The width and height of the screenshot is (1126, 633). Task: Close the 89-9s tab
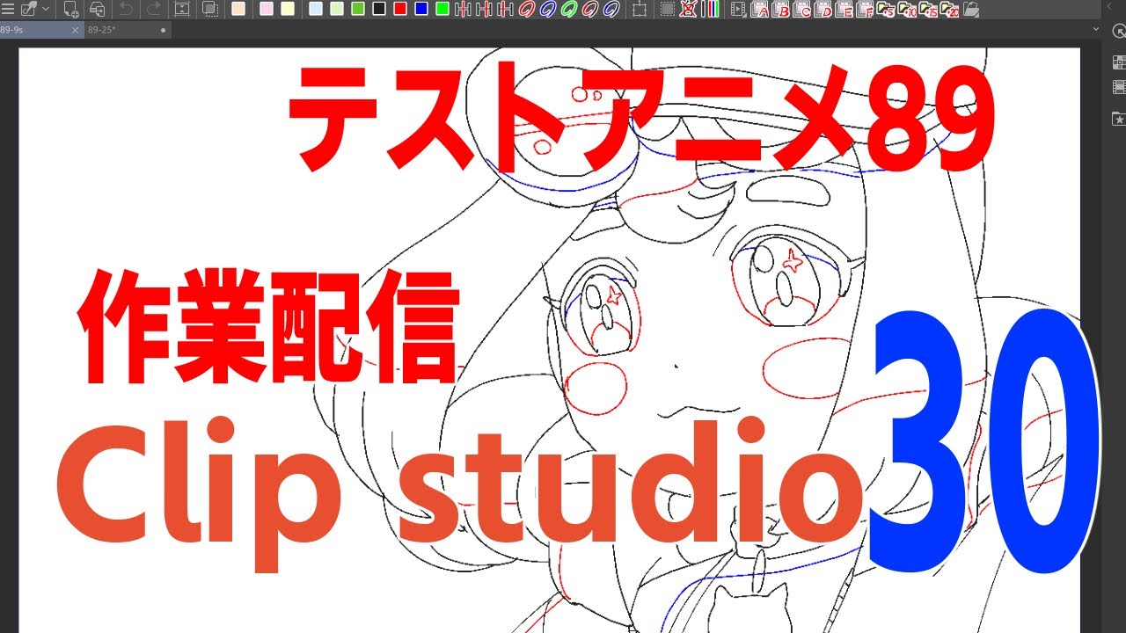tap(75, 30)
